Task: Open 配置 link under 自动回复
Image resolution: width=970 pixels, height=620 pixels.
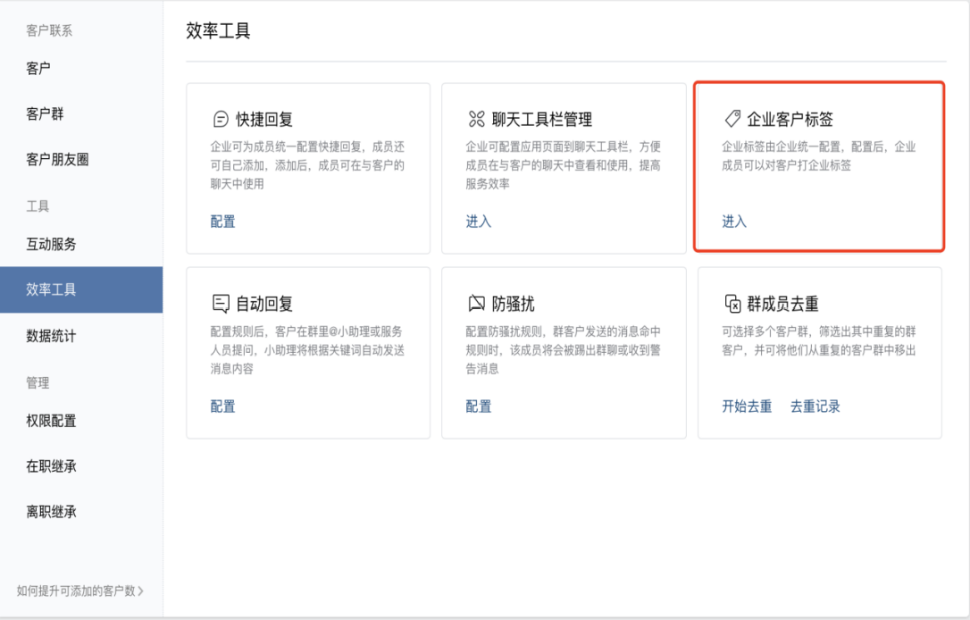Action: click(223, 406)
